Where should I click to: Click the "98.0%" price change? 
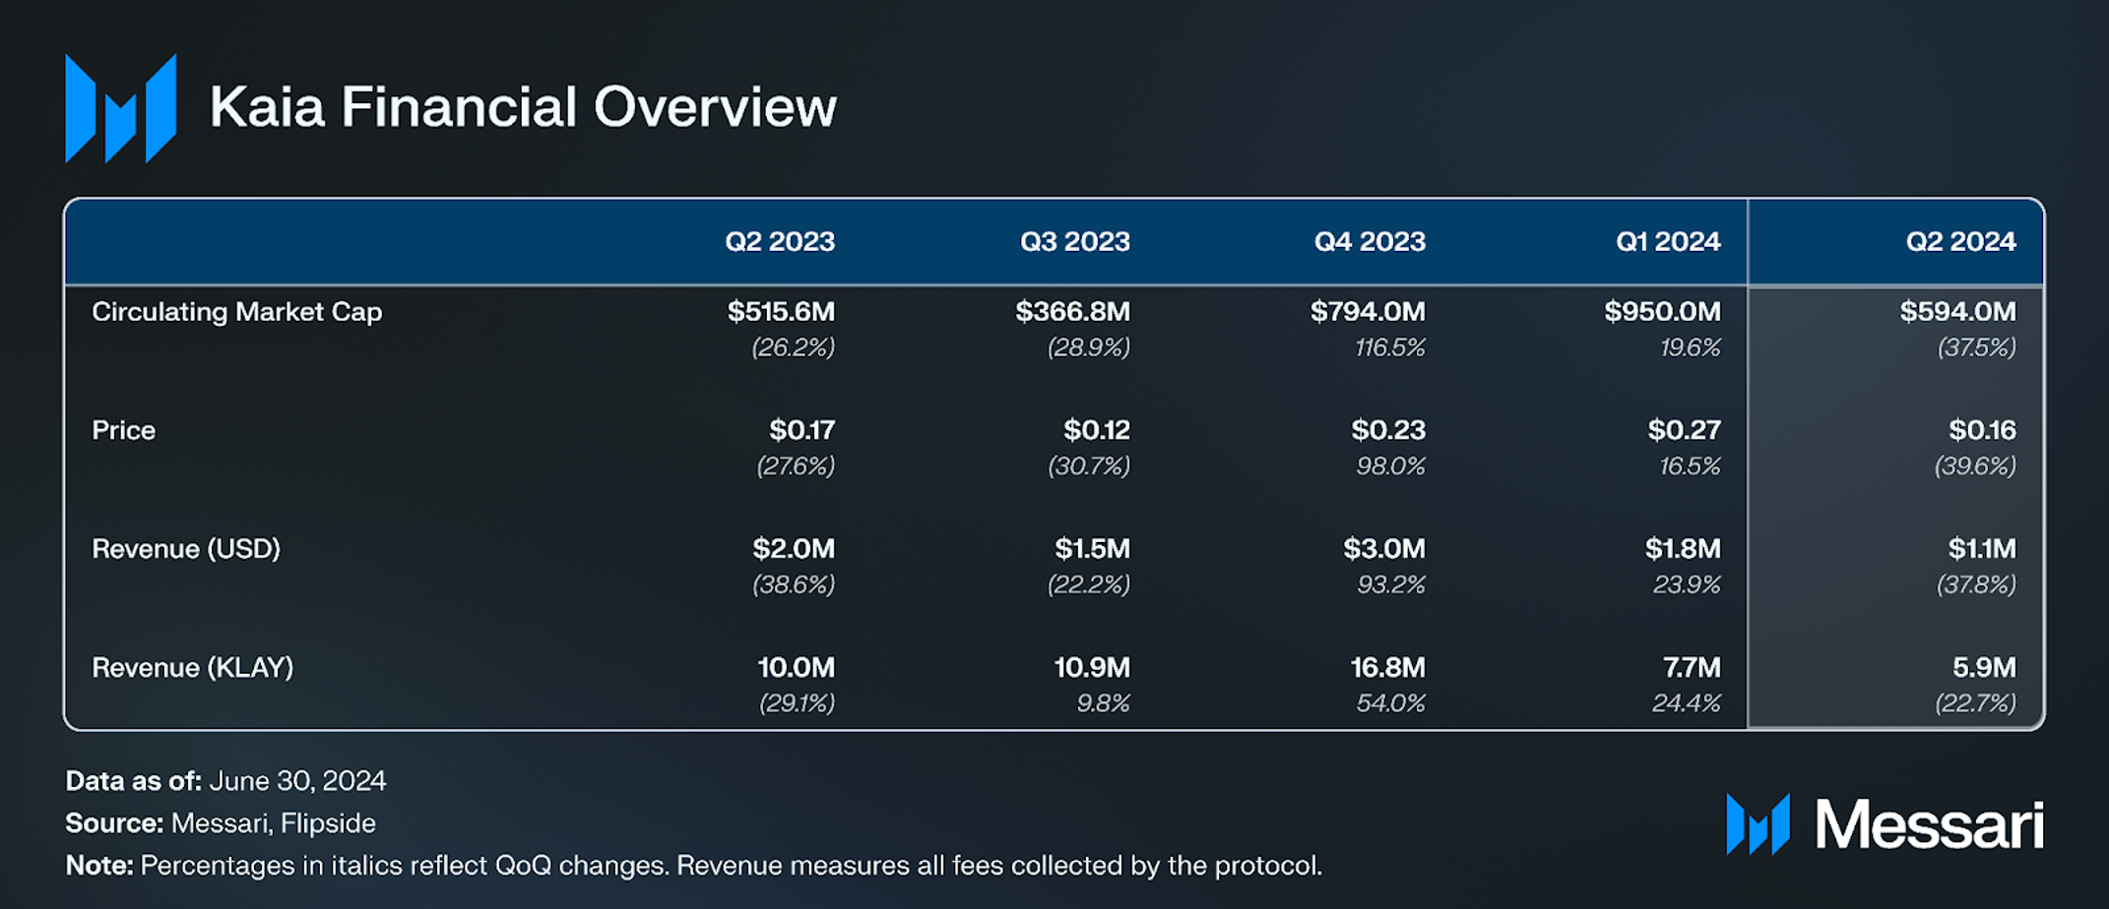(x=1390, y=465)
